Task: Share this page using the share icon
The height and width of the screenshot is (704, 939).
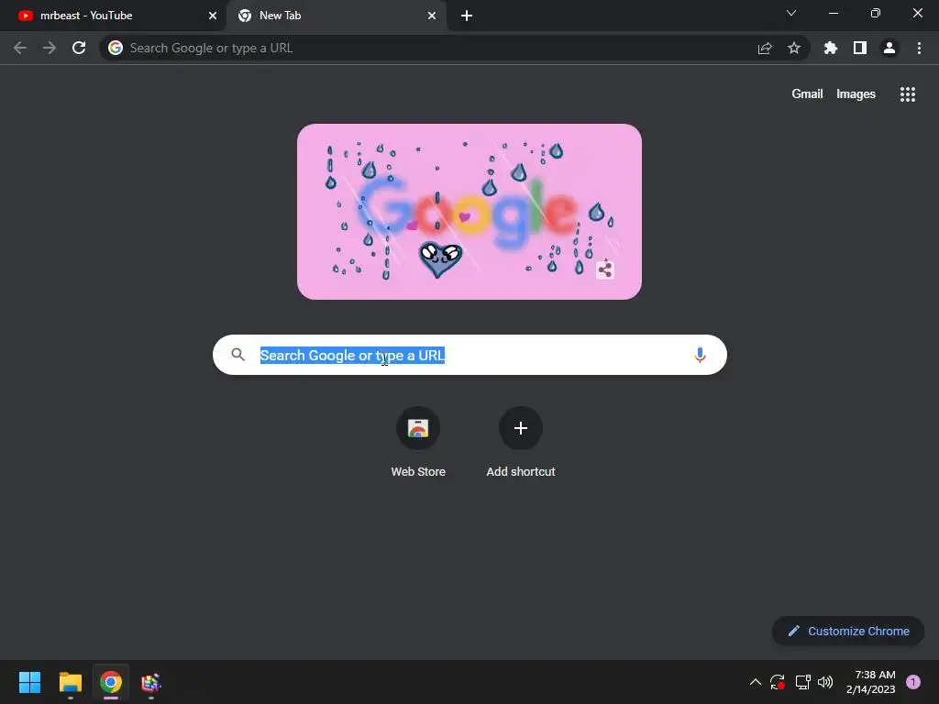Action: click(x=765, y=48)
